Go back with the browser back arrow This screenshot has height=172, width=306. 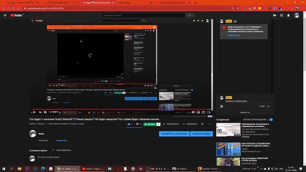[x=3, y=9]
